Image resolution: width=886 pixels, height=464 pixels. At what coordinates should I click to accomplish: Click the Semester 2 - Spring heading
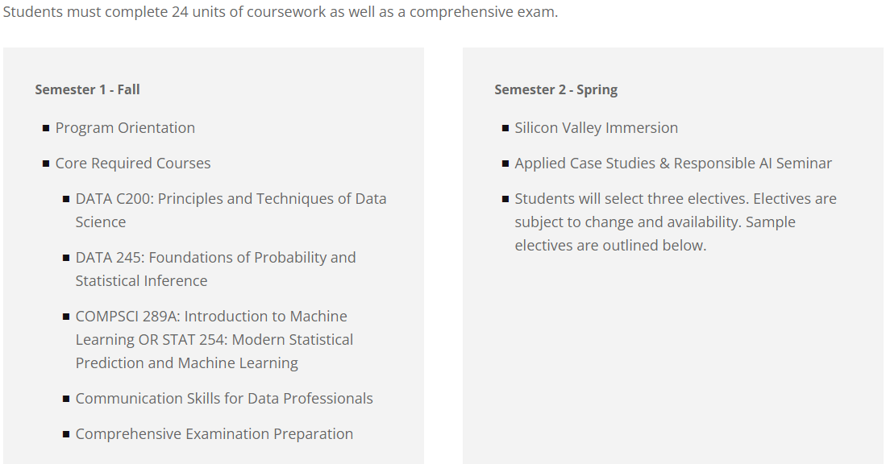click(x=555, y=89)
